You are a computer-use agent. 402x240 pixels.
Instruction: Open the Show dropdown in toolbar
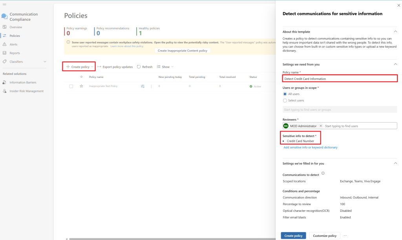[165, 67]
